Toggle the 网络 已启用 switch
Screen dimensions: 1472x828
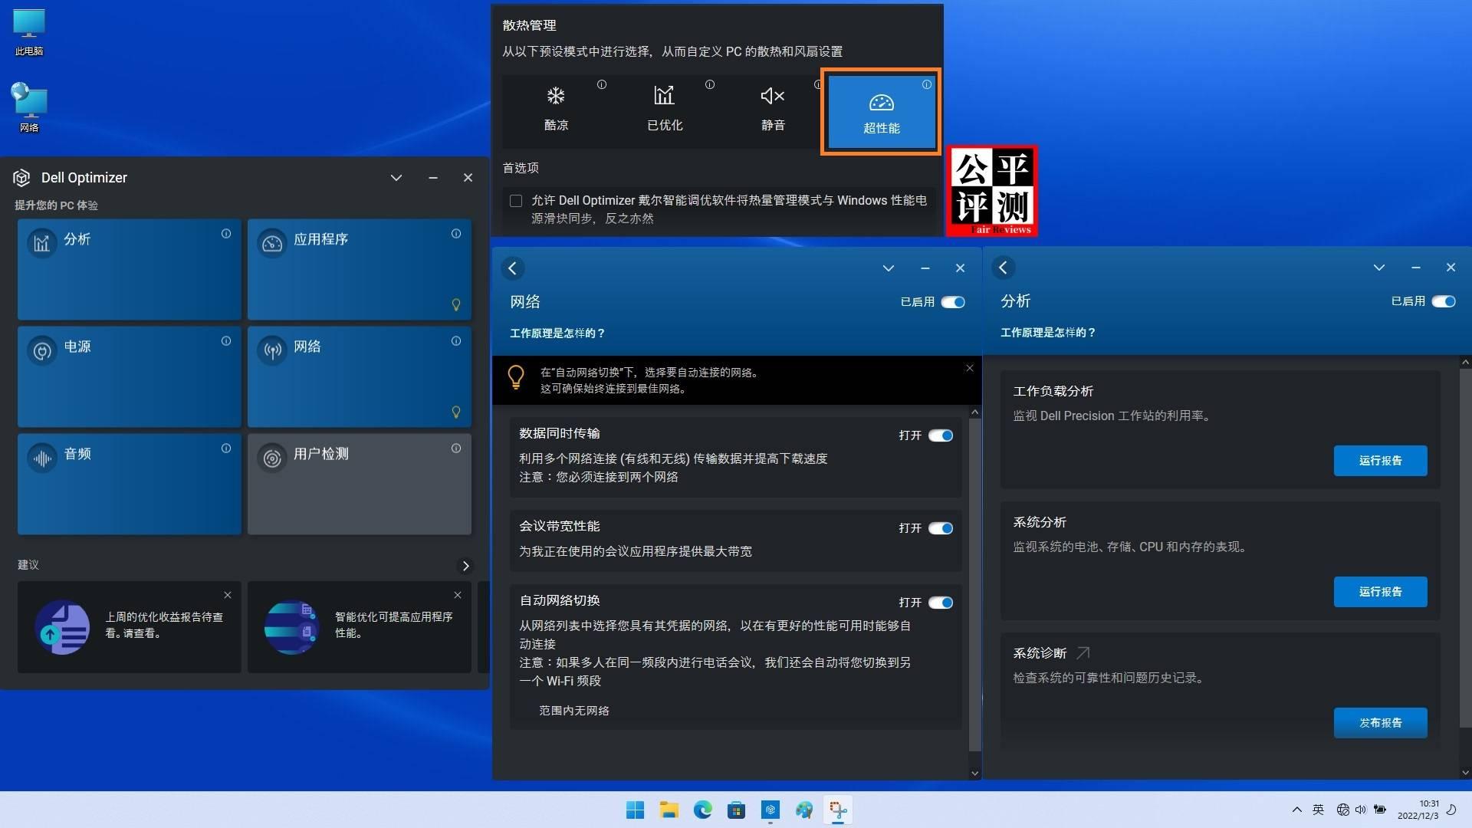953,302
